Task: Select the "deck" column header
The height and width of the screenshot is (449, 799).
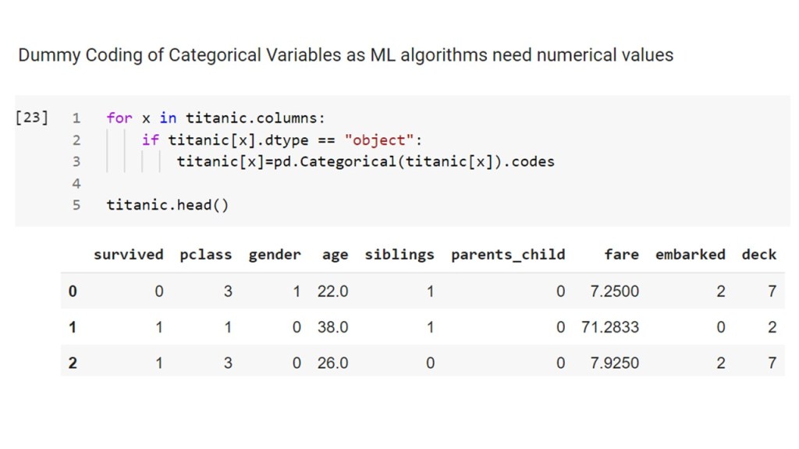Action: [759, 254]
